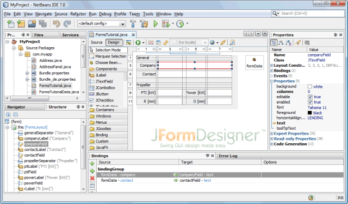The width and height of the screenshot is (348, 204).
Task: Select the text property row
Action: (307, 123)
